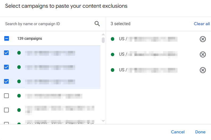Check the second unchecked campaign checkbox
Screen dimensions: 211x140
coord(6,110)
